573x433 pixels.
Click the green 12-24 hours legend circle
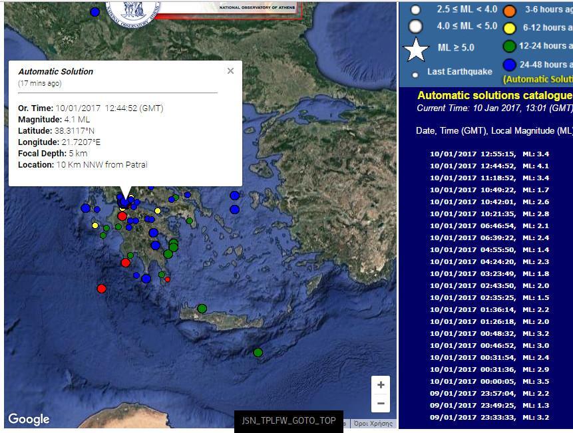coord(509,47)
